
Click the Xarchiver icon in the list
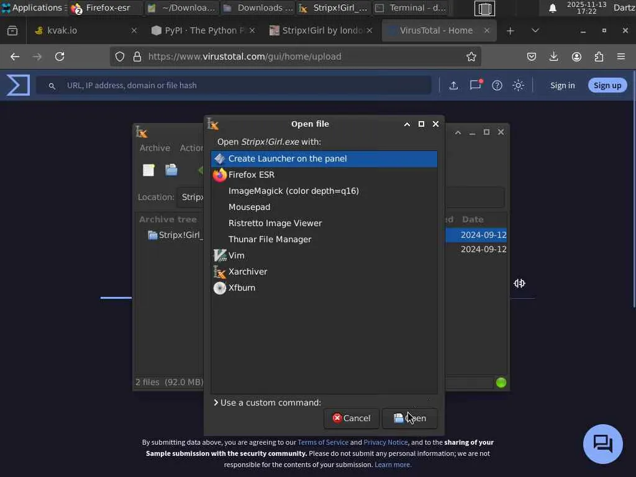click(219, 272)
